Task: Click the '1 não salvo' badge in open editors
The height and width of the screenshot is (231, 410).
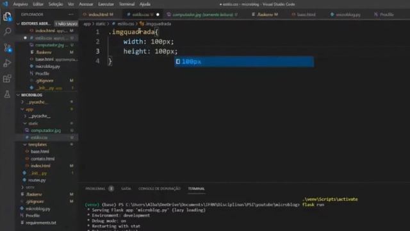Action: coord(66,24)
